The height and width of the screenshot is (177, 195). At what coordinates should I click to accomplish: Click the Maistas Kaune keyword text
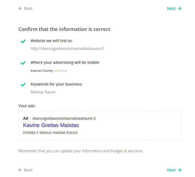pos(43,92)
